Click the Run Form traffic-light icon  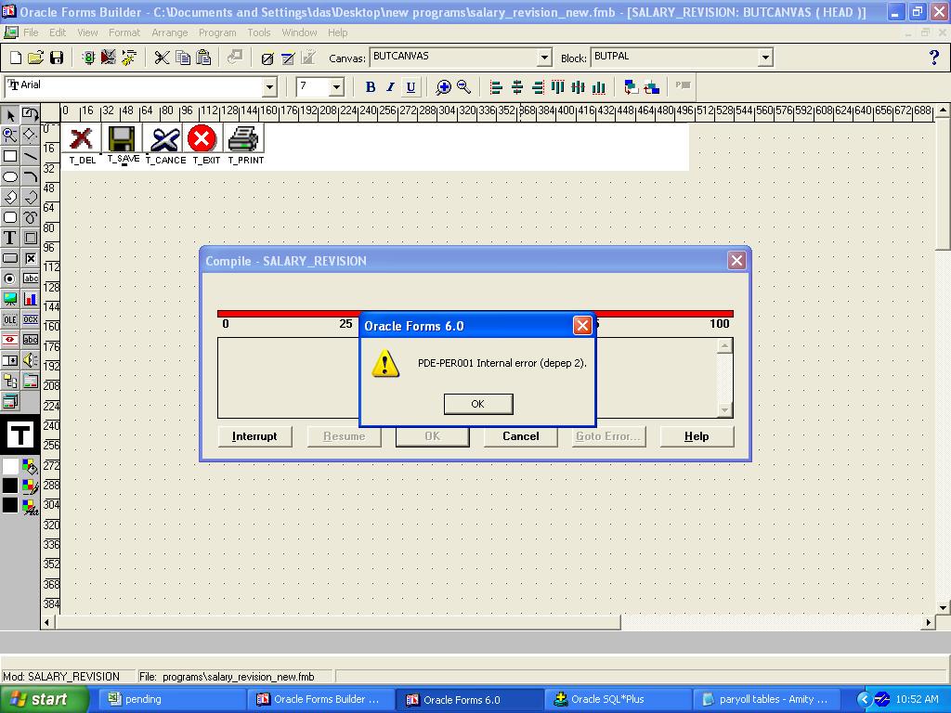click(88, 58)
